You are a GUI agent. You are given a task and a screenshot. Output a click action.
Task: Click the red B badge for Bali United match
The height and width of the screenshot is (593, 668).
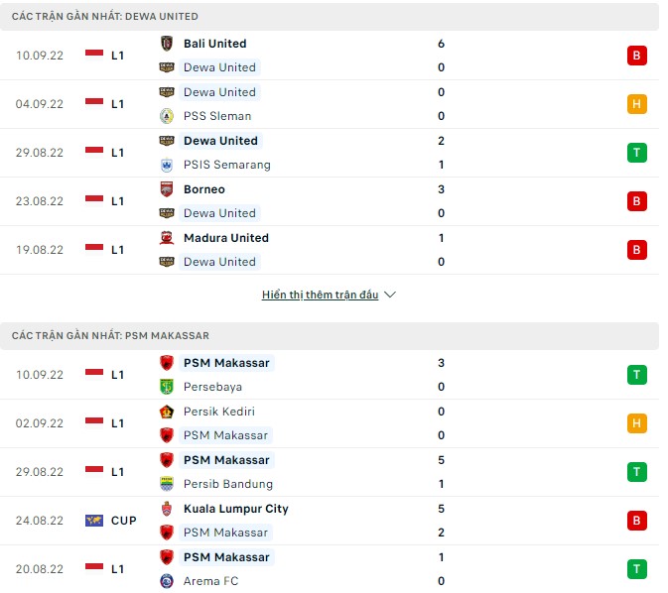point(636,56)
